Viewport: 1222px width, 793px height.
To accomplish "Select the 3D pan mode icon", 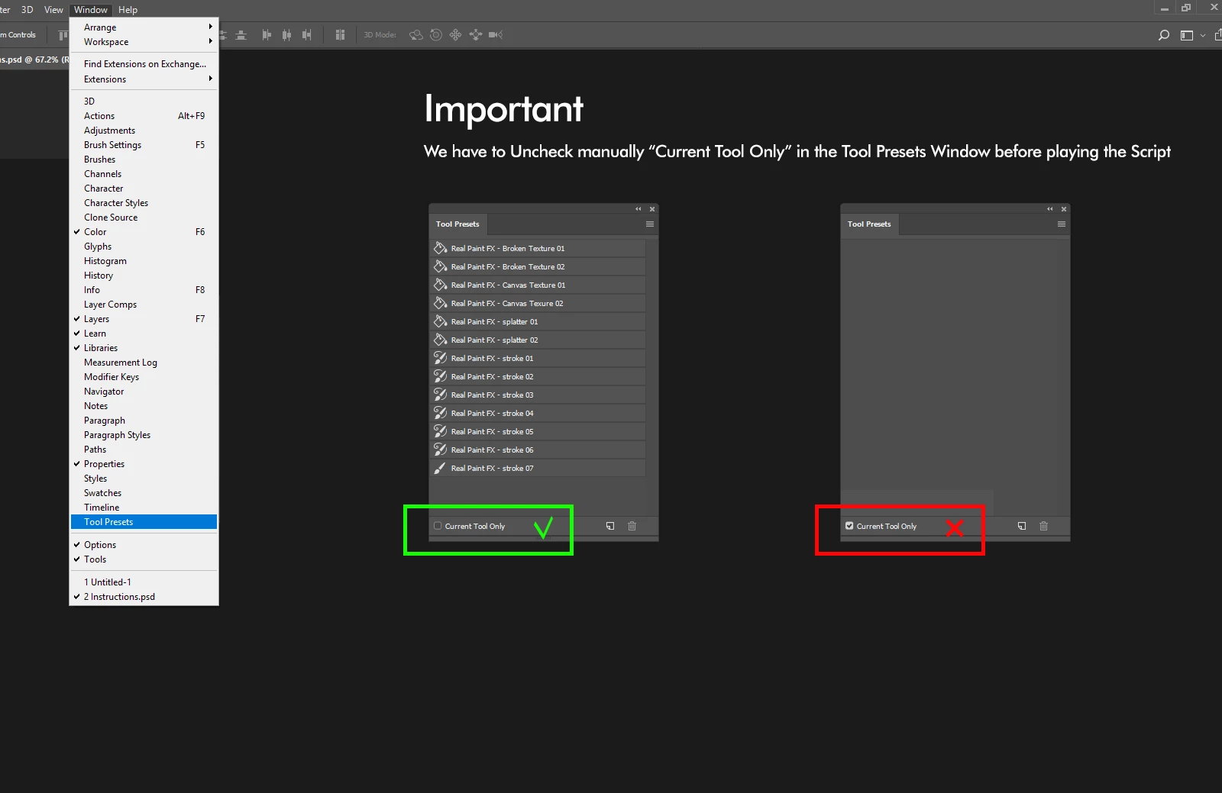I will tap(456, 35).
